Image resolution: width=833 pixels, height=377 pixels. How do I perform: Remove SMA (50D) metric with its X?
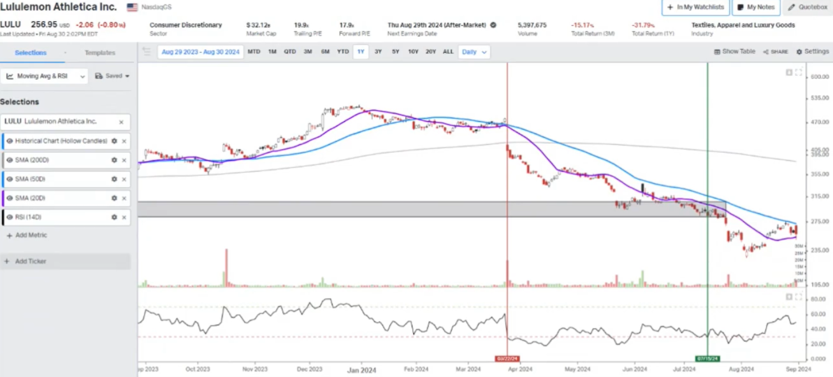coord(124,180)
